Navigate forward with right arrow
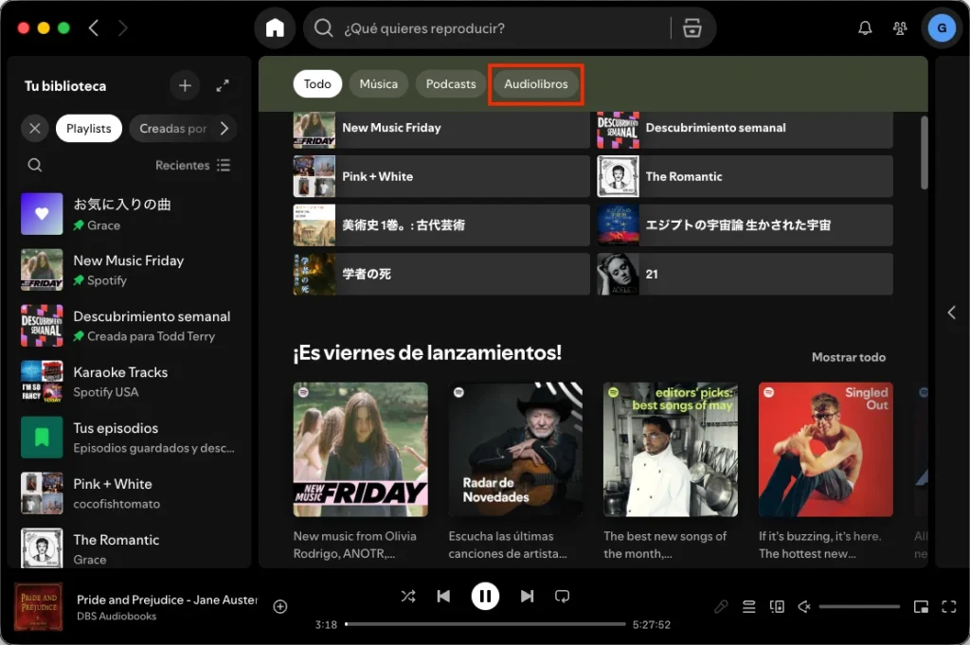Screen dimensions: 970x645 click(122, 27)
